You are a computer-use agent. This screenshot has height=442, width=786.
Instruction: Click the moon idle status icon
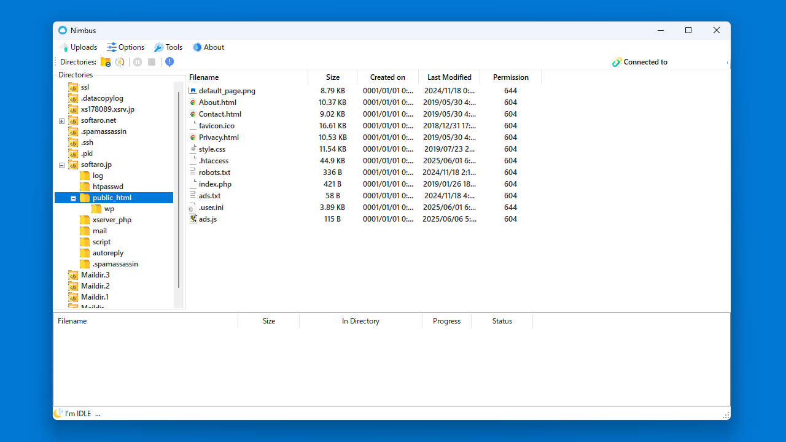(x=58, y=413)
